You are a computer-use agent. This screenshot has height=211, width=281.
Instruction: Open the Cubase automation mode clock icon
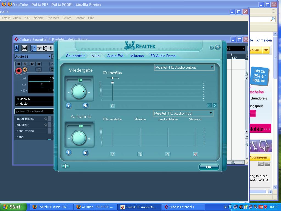24,48
